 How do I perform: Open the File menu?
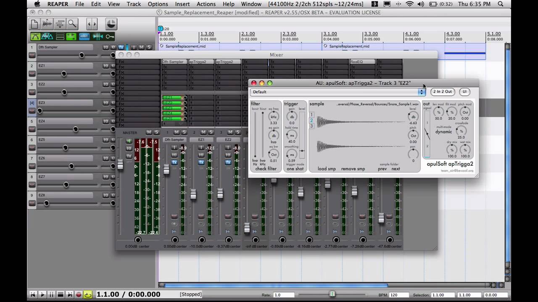pos(79,4)
